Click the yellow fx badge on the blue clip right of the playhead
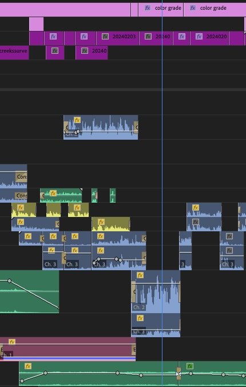 coord(196,208)
